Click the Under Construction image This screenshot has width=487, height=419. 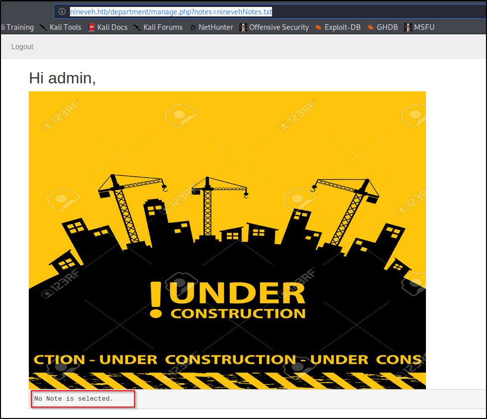pos(227,240)
